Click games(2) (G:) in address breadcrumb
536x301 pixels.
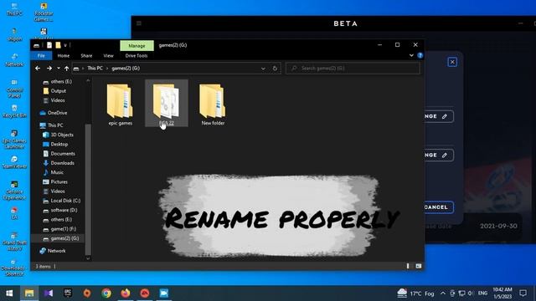click(126, 69)
